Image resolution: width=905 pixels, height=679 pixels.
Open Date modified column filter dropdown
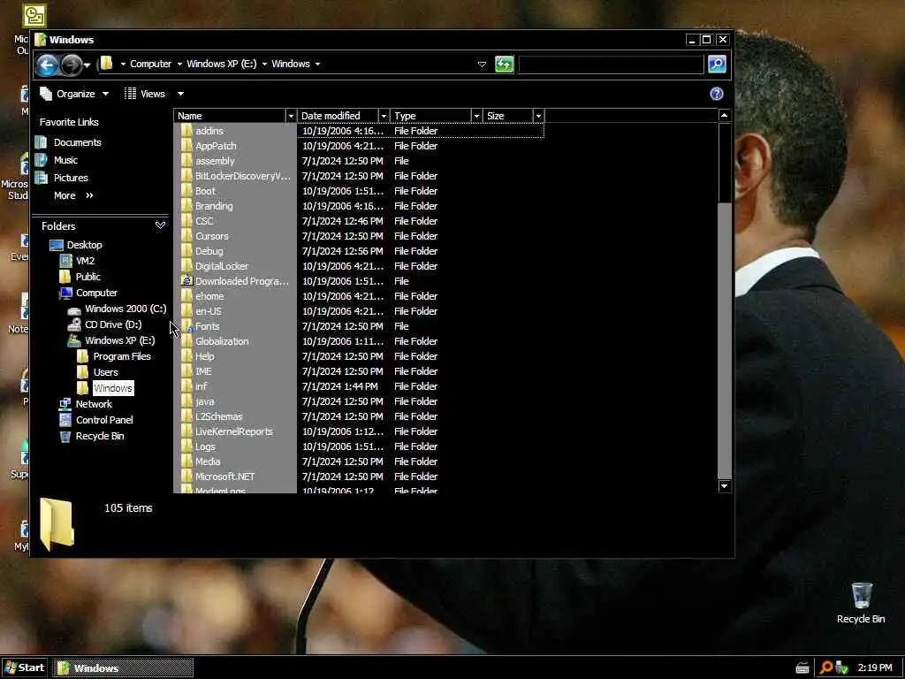point(384,116)
